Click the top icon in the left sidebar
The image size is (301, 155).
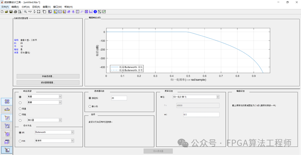coord(7,101)
